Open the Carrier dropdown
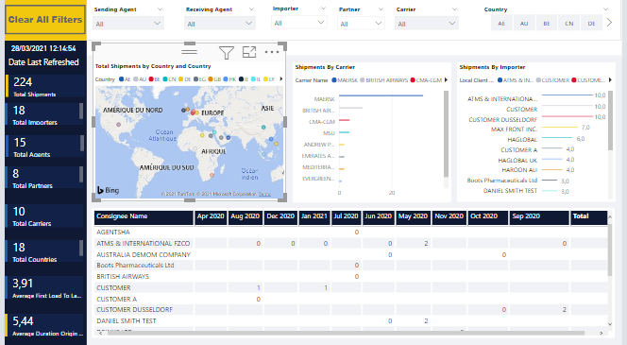 (426, 24)
